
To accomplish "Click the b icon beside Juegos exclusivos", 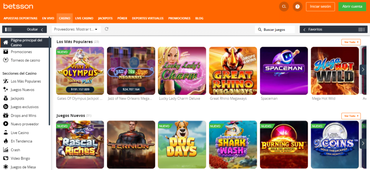I will (6, 107).
